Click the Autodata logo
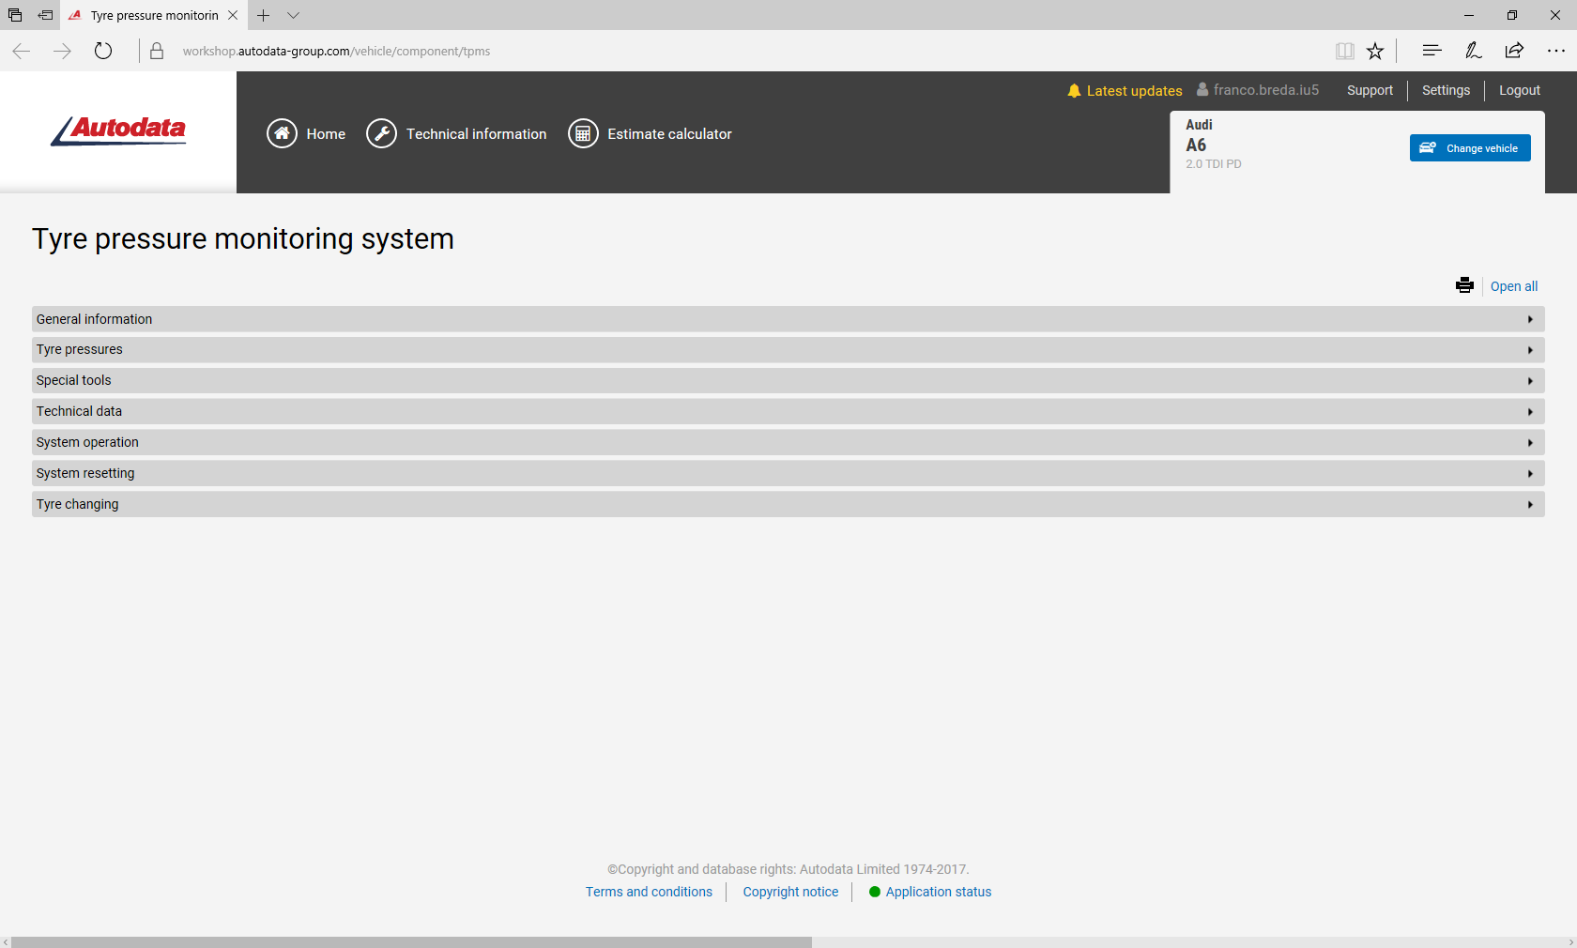The height and width of the screenshot is (948, 1577). [x=119, y=130]
